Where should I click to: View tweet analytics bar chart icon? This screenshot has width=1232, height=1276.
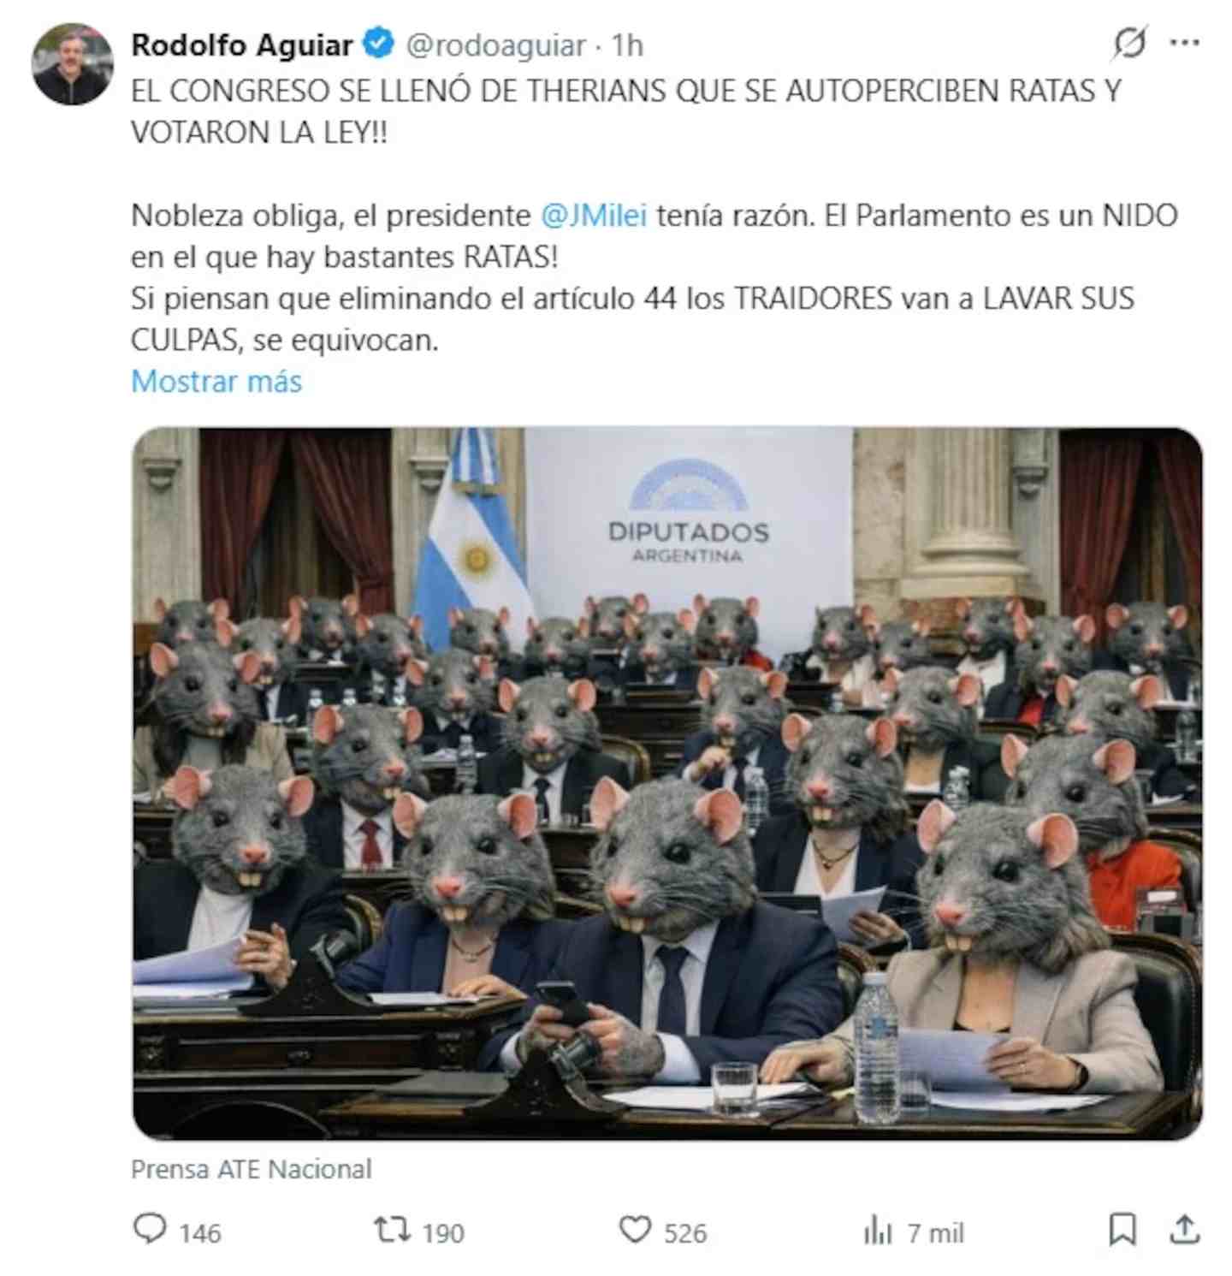tap(877, 1231)
